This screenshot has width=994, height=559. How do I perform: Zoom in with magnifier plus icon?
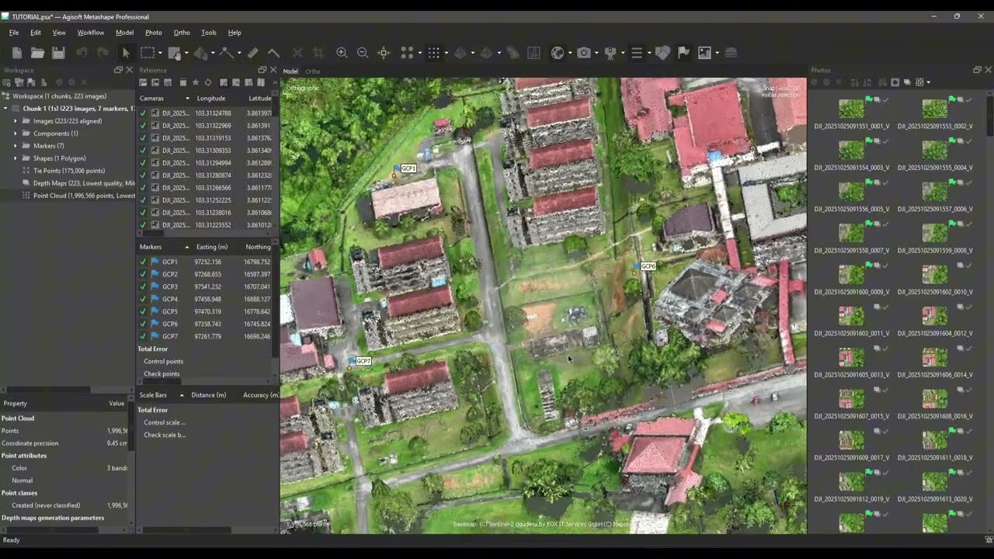tap(342, 53)
